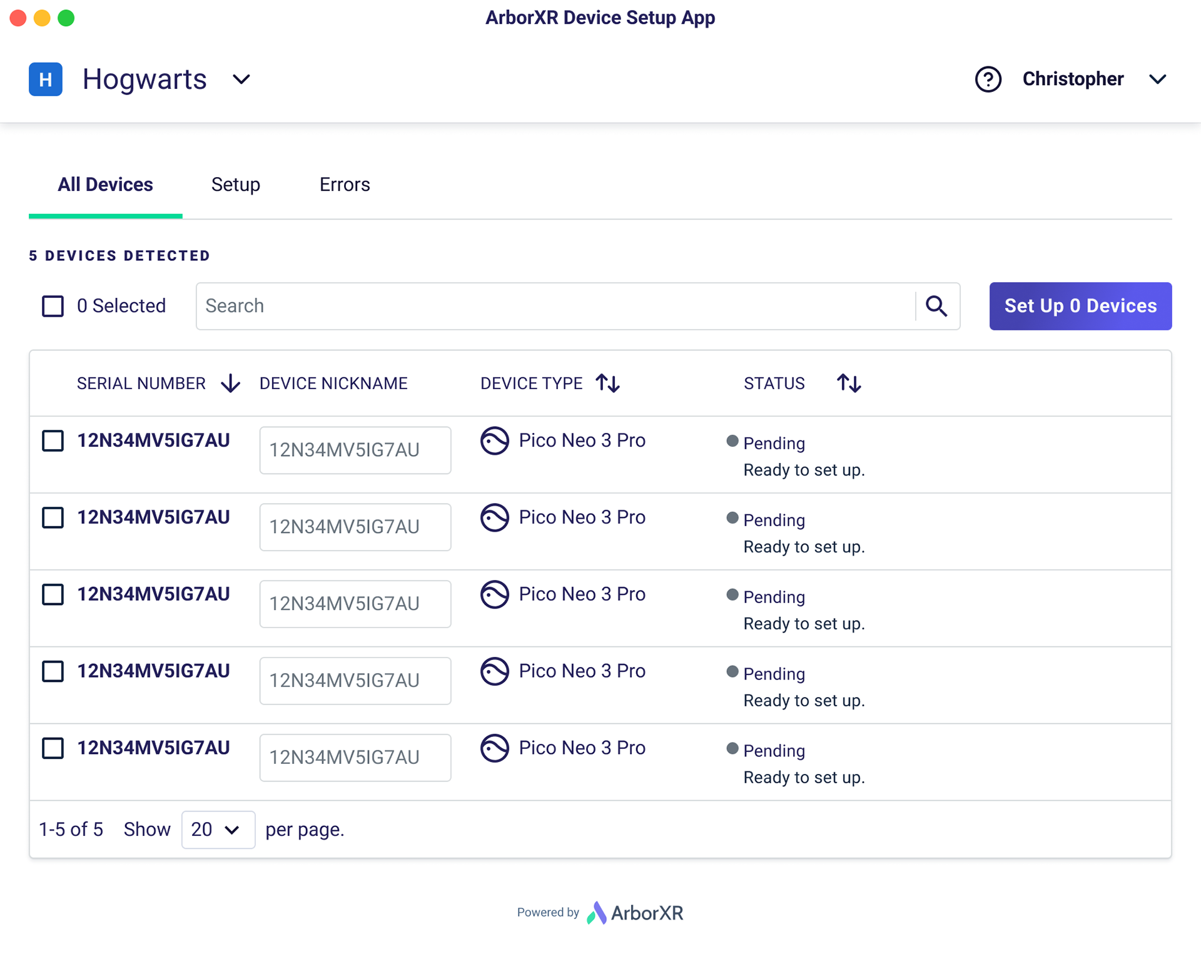Click the '1-5 of 5' pagination text

click(x=71, y=830)
